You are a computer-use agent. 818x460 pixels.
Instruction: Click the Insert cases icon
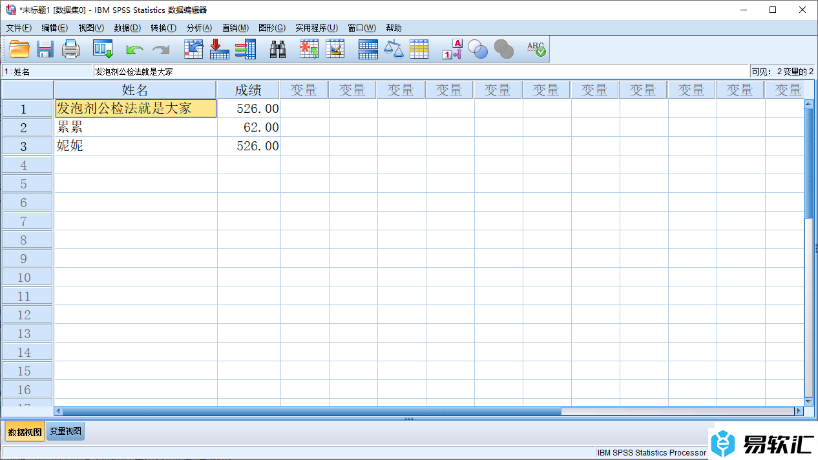click(x=309, y=49)
